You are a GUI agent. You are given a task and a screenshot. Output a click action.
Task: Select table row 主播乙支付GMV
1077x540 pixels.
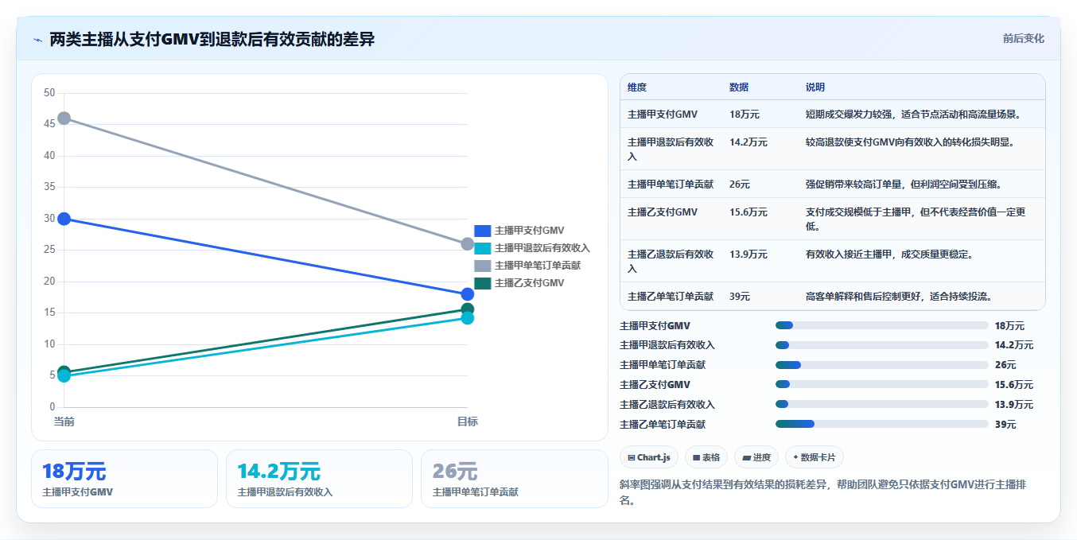[x=832, y=219]
